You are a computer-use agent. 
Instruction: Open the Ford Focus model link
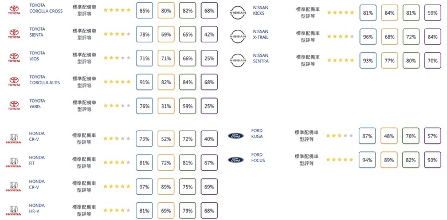(258, 158)
